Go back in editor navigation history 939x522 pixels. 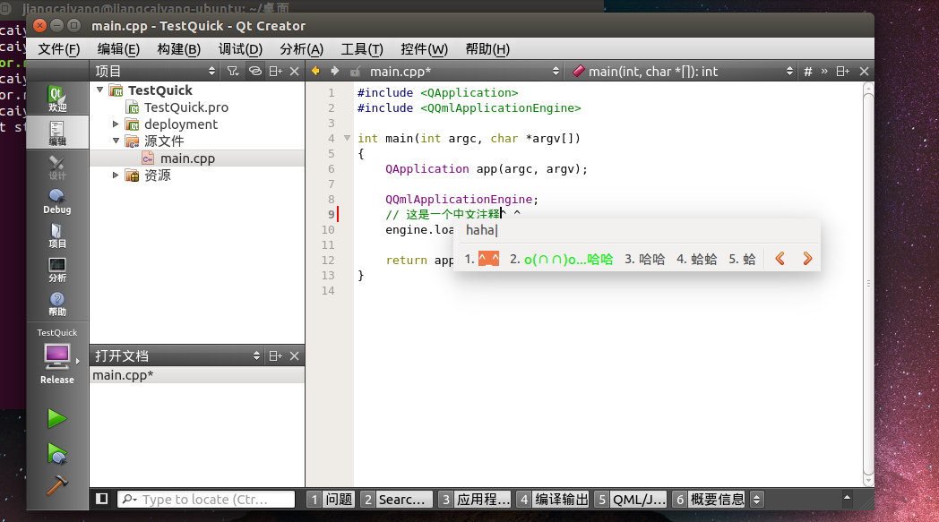pyautogui.click(x=315, y=72)
